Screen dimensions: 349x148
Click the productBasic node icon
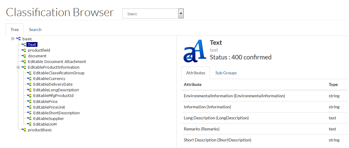coord(24,130)
